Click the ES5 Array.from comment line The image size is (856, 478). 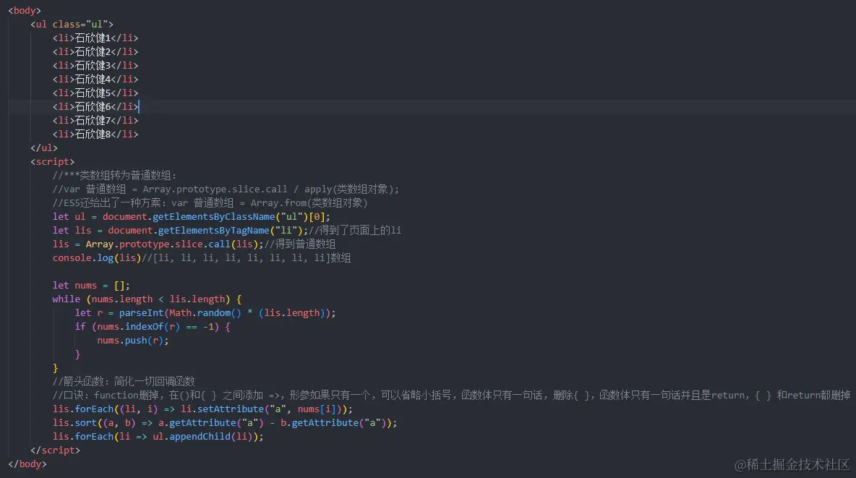[x=210, y=202]
